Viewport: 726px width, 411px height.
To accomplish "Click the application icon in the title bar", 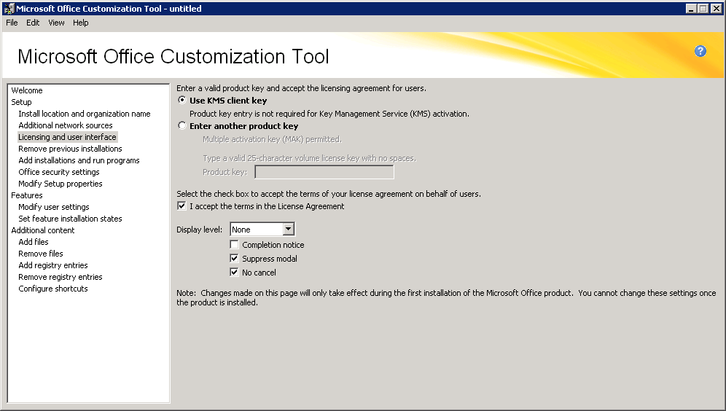I will pyautogui.click(x=9, y=8).
